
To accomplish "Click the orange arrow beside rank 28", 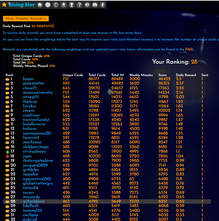I will pos(7,202).
